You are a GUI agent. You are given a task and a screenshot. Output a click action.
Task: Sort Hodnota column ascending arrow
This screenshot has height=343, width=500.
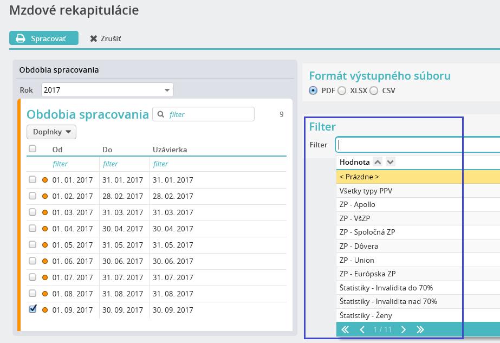coord(378,162)
